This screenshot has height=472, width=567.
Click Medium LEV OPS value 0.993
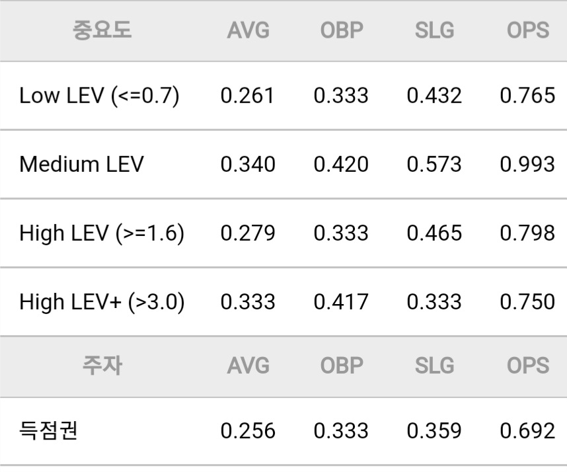point(527,164)
